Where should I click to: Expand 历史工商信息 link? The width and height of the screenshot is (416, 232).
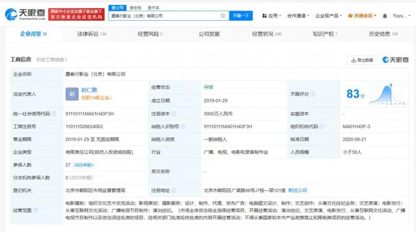point(52,60)
